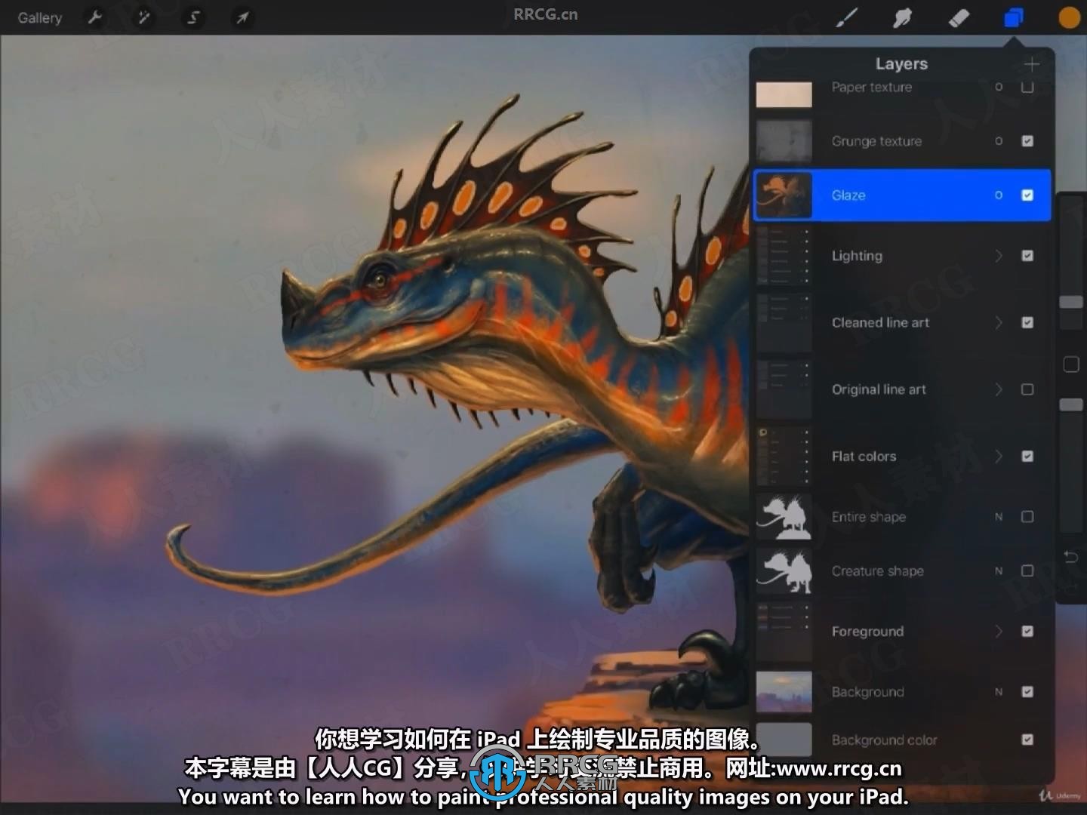This screenshot has height=815, width=1087.
Task: Tap the Glaze layer thumbnail
Action: (x=784, y=195)
